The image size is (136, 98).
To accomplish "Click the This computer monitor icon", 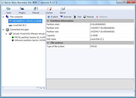I will click(x=7, y=17).
